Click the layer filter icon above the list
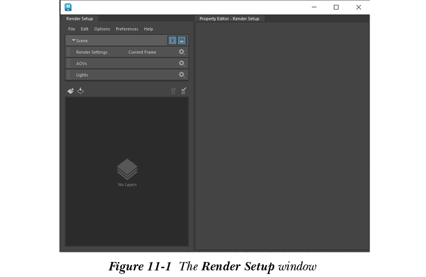The image size is (426, 277). coord(174,91)
